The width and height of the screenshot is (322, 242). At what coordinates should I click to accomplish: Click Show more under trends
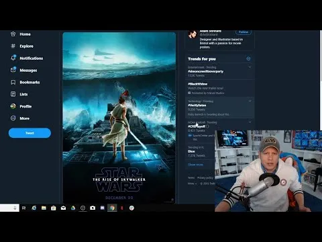195,165
